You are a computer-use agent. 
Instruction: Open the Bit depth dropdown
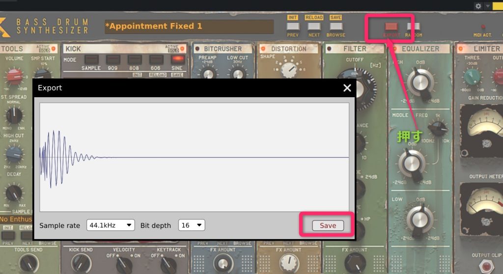click(192, 225)
